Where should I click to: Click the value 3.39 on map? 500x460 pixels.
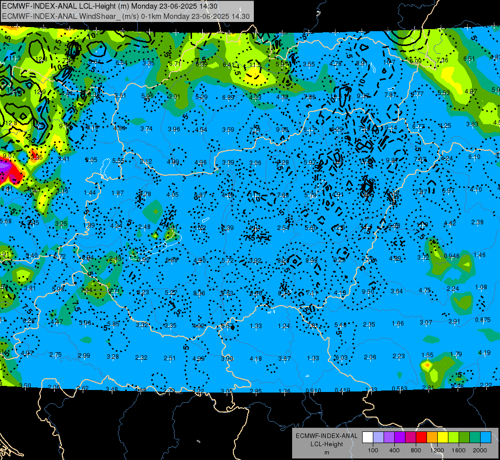tap(228, 163)
